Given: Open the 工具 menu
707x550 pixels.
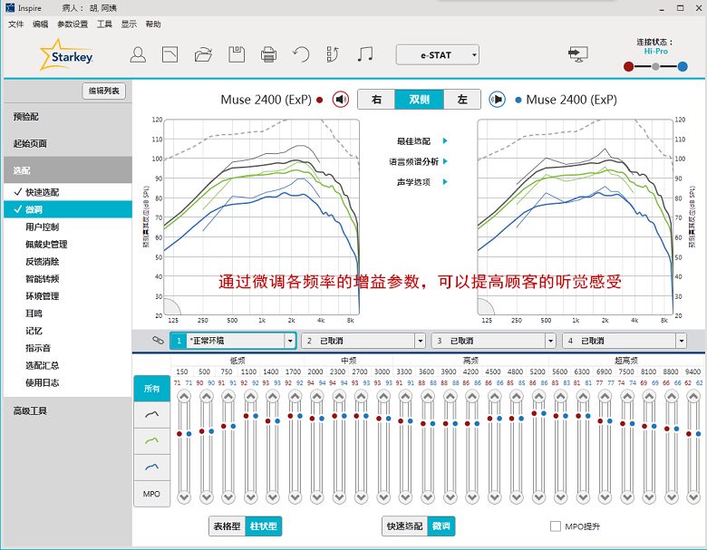Looking at the screenshot, I should [x=104, y=24].
